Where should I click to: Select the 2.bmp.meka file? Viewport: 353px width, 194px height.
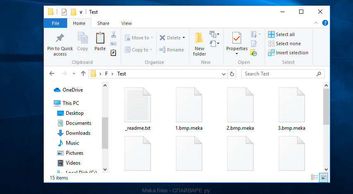[x=240, y=109]
